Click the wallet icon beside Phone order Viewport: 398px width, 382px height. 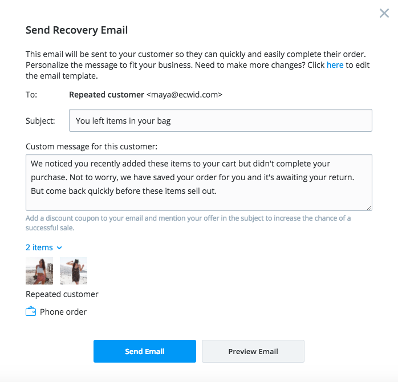point(31,312)
